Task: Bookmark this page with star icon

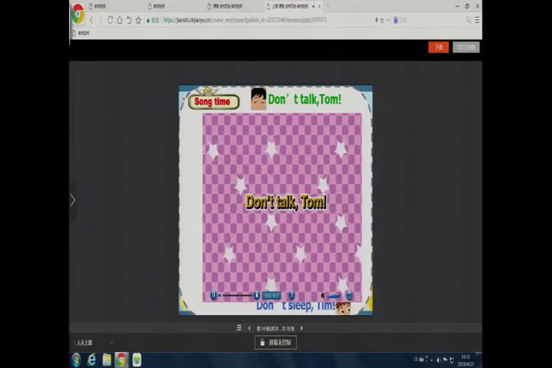Action: coord(139,20)
